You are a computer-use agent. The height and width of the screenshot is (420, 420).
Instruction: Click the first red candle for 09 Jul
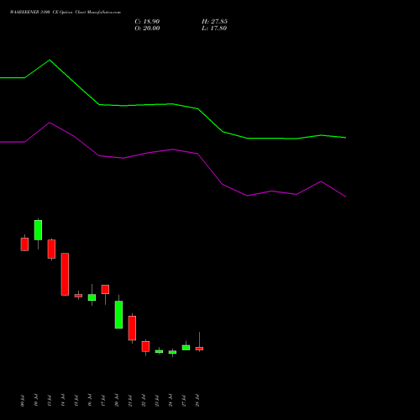(x=24, y=244)
